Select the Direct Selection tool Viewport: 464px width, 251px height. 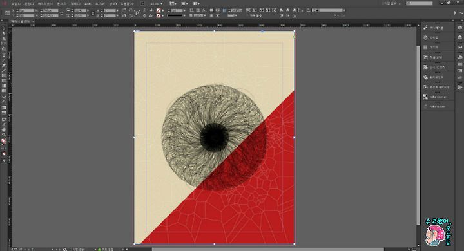tap(4, 33)
